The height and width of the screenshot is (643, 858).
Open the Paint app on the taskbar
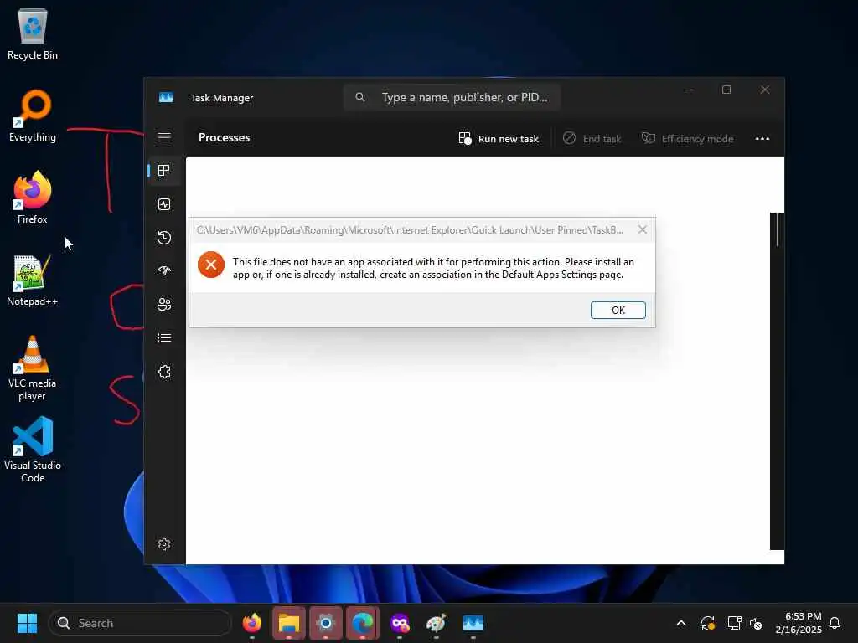tap(436, 623)
